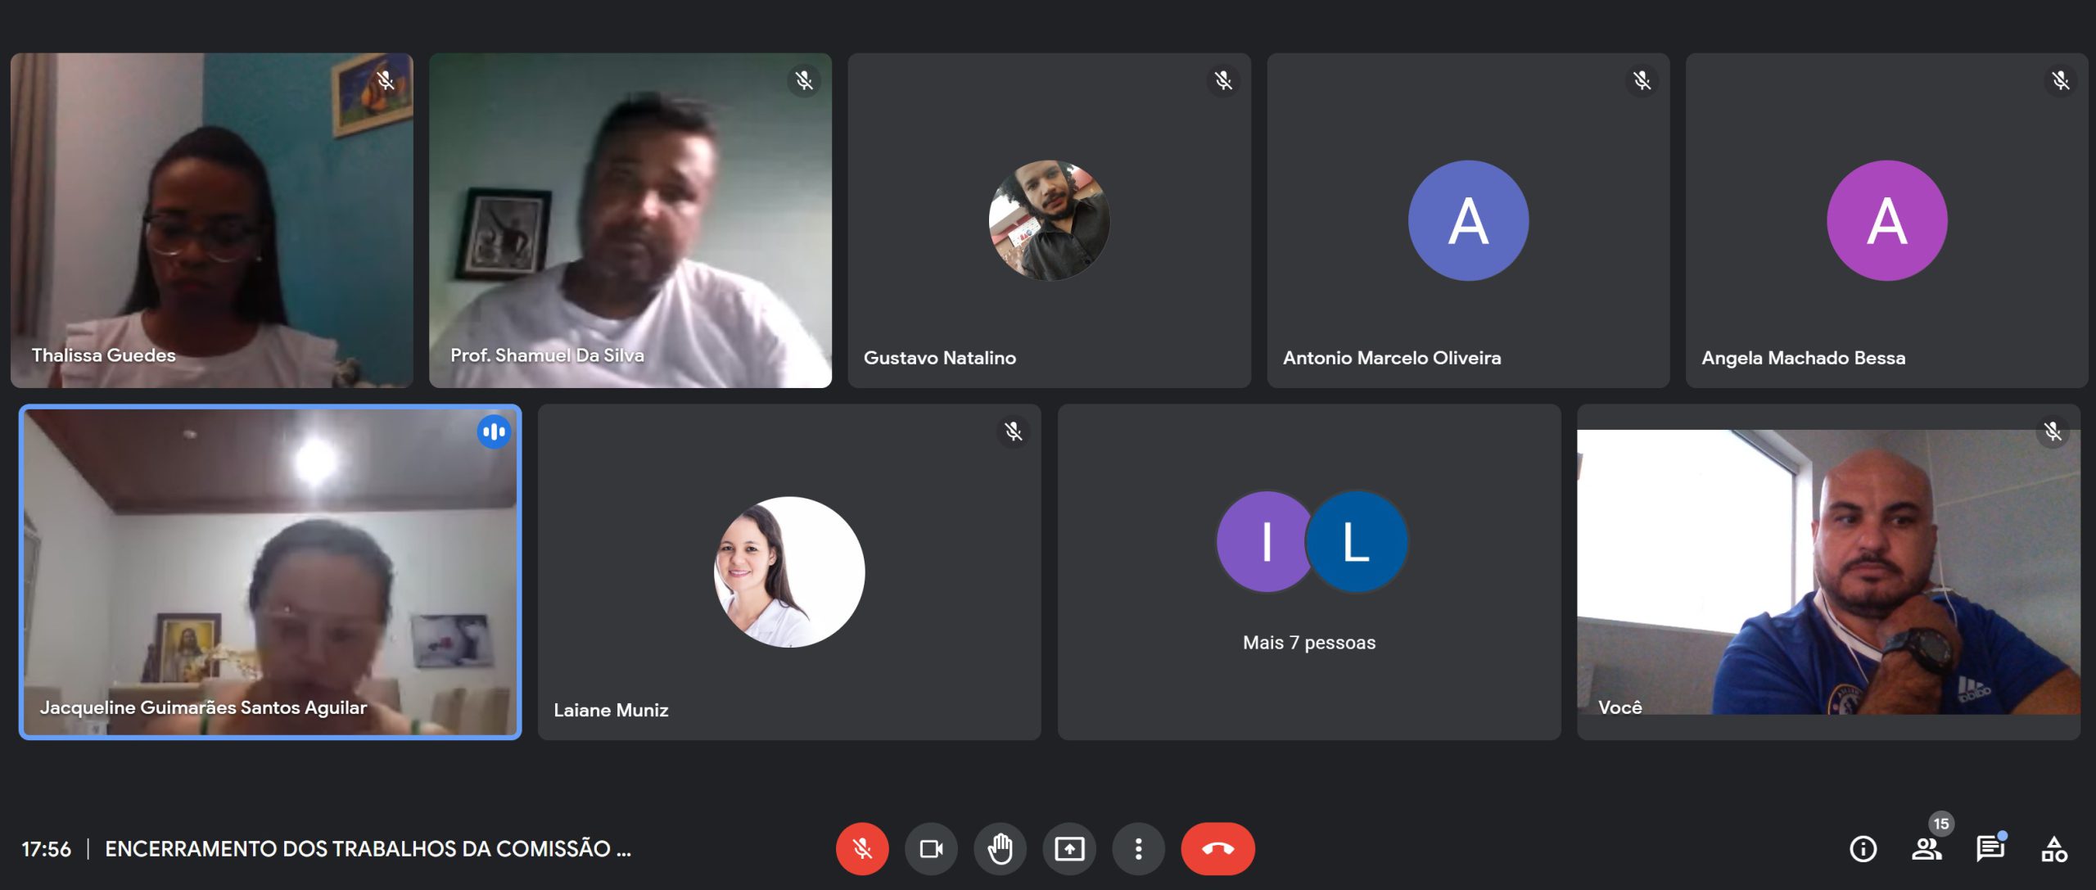Open more options three-dot menu
Screen dimensions: 2096x890
[x=1138, y=848]
